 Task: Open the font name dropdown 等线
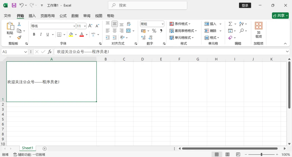(74, 26)
